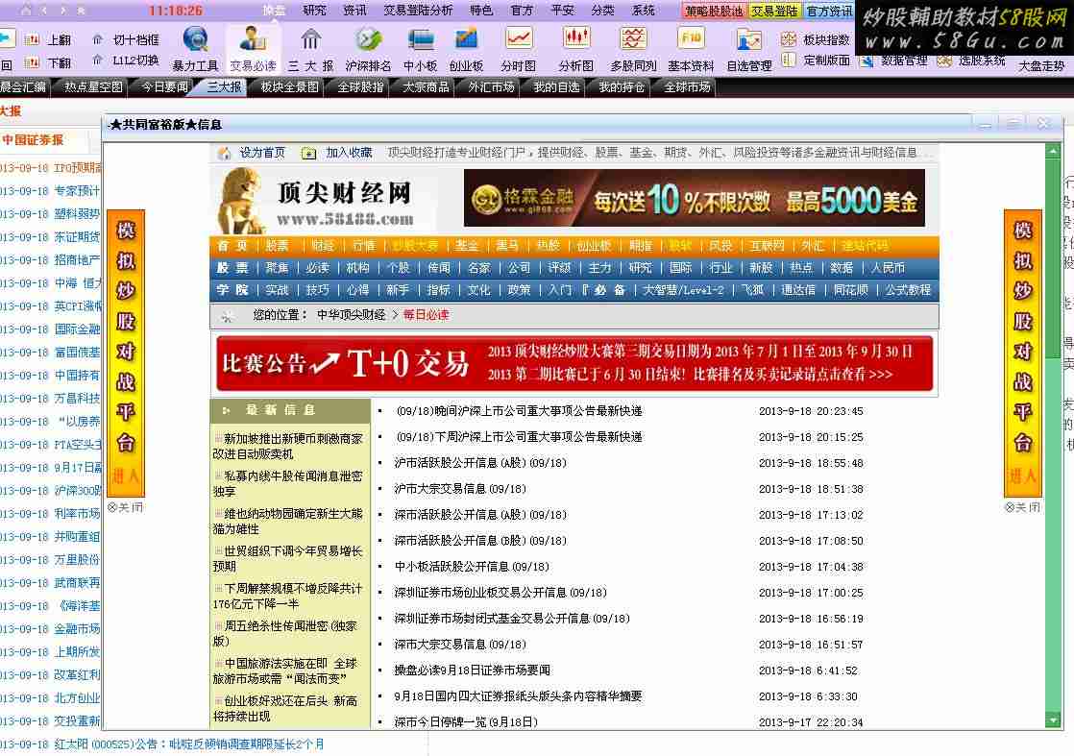1074x756 pixels.
Task: Close the left side banner via 关闭
Action: pyautogui.click(x=125, y=507)
